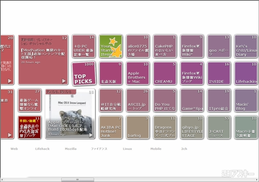The width and height of the screenshot is (259, 182).
Task: Open the barlog feed tile
Action: point(138,127)
